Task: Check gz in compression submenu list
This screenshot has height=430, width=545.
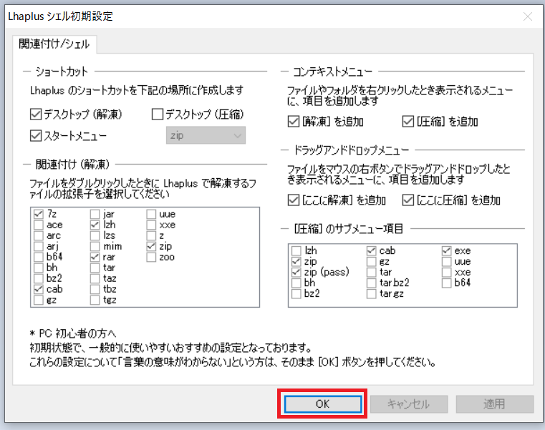Action: pos(372,261)
